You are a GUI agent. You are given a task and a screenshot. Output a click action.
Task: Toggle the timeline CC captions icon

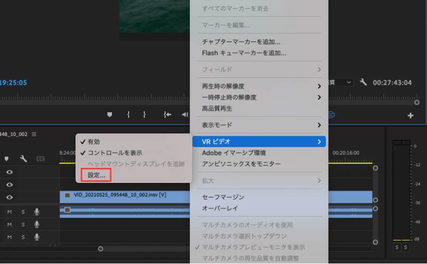click(x=40, y=159)
